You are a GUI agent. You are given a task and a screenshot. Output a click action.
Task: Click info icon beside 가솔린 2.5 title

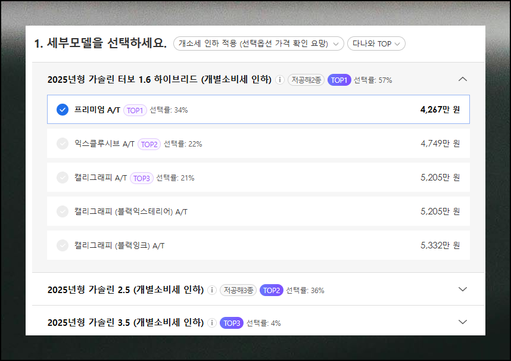pos(212,290)
